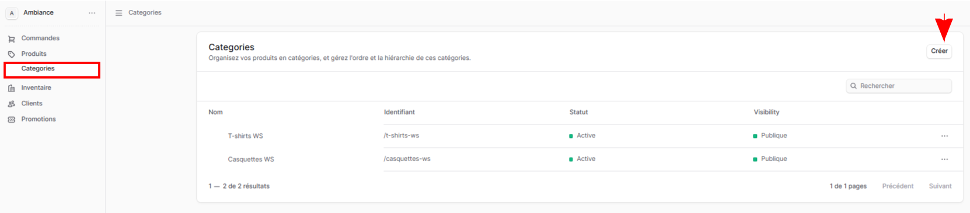Viewport: 970px width, 213px height.
Task: Open actions menu for Casquettes WS
Action: pos(944,159)
